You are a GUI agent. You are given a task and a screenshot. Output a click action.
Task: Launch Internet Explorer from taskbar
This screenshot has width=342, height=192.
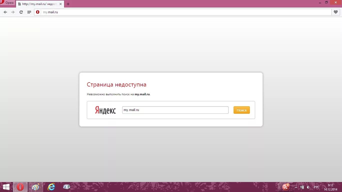[51, 187]
